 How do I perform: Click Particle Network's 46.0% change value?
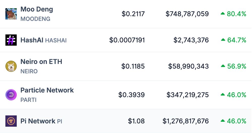coord(236,95)
